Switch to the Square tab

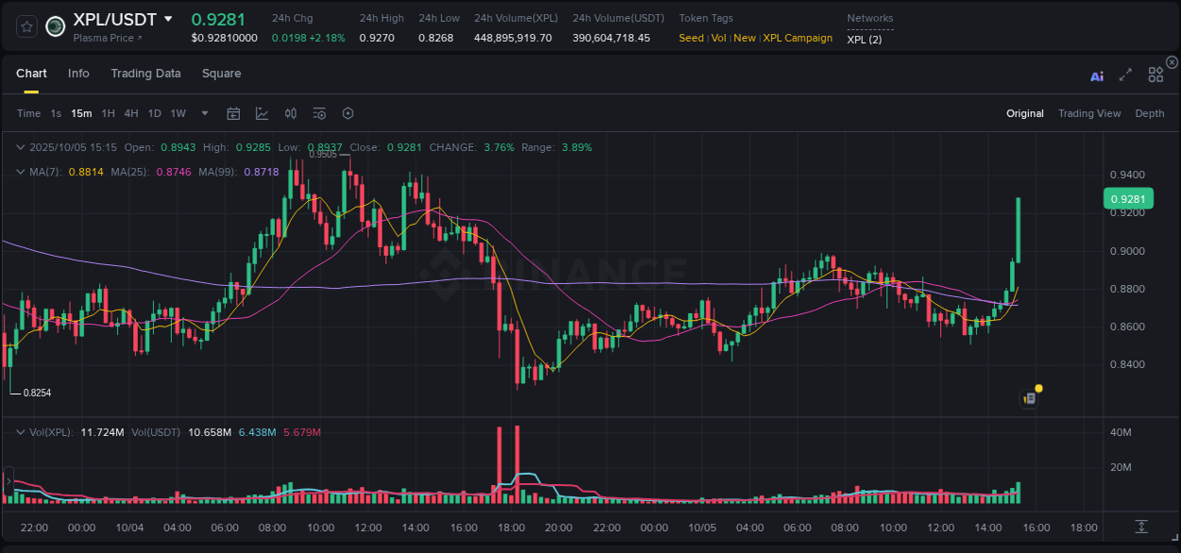[221, 73]
